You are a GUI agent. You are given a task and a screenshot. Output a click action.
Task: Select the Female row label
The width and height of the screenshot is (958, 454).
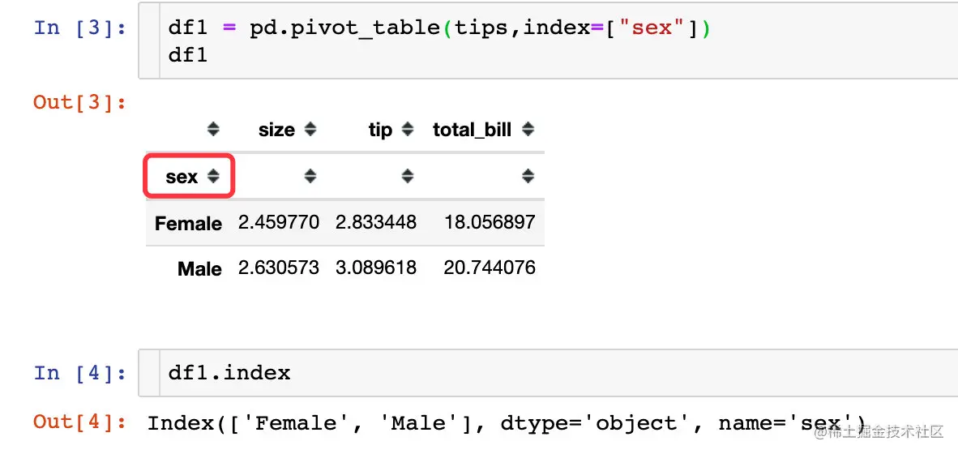188,223
